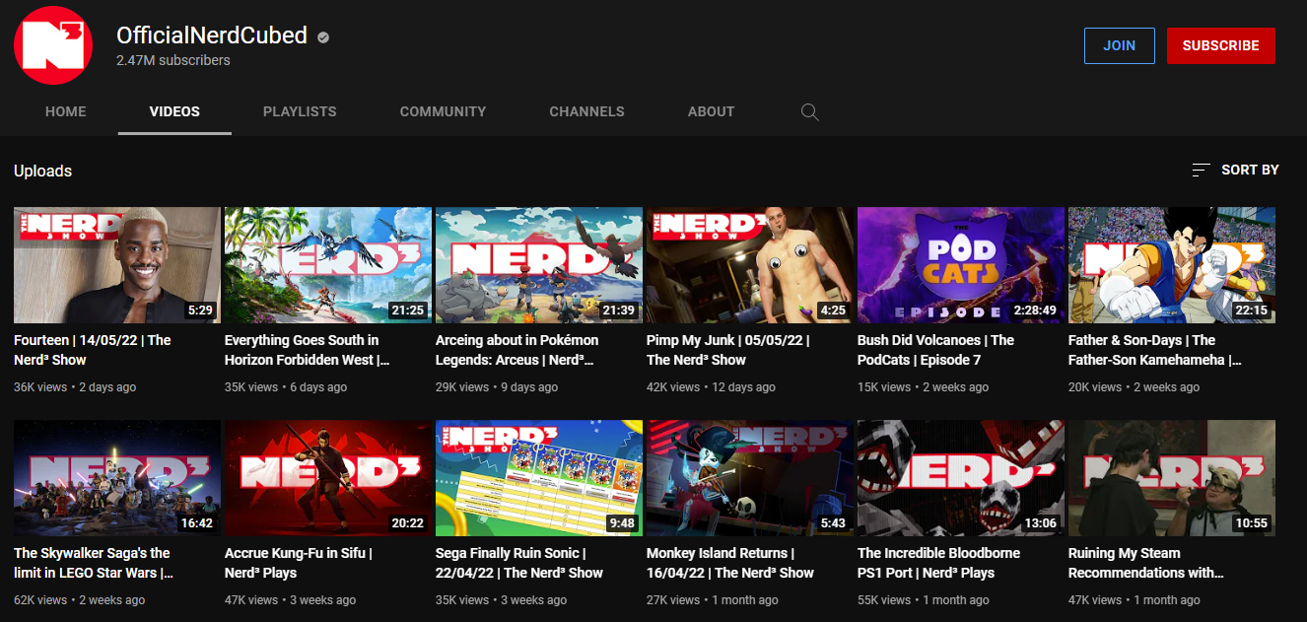
Task: Click '20K views • 2 weeks ago' text
Action: (1135, 387)
